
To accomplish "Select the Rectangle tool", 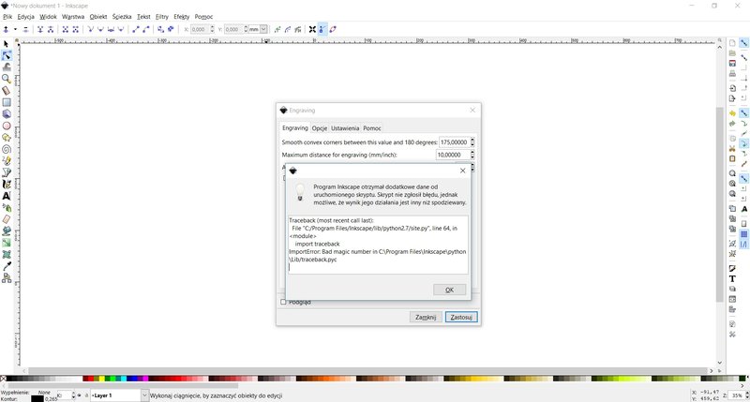I will click(x=7, y=102).
